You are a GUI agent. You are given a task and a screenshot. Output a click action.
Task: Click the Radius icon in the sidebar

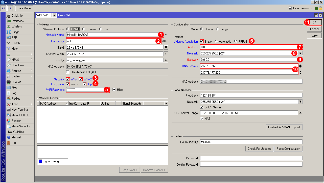point(9,99)
